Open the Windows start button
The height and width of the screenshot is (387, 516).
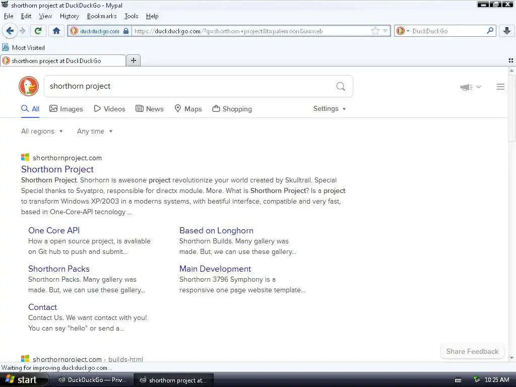(x=23, y=380)
